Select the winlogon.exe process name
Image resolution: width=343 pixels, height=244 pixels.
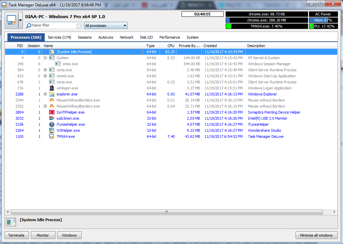pos(67,88)
